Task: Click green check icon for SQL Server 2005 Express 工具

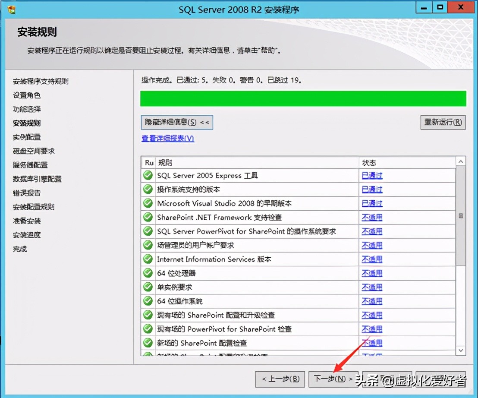Action: [148, 175]
